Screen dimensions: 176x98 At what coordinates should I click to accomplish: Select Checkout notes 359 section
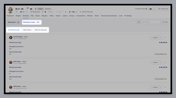(x=32, y=22)
